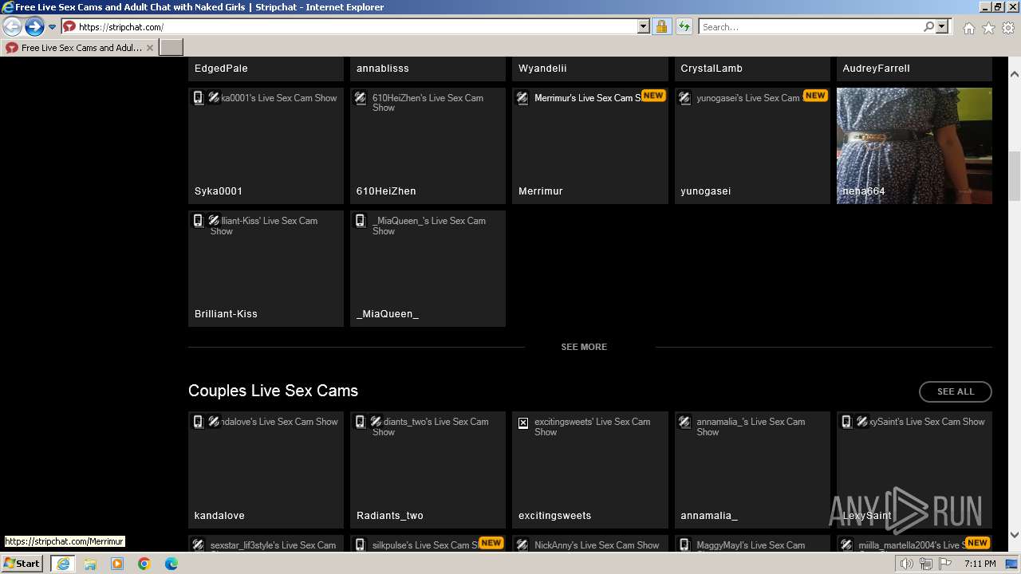The height and width of the screenshot is (574, 1021).
Task: Click the Internet Explorer forward arrow button
Action: click(34, 27)
